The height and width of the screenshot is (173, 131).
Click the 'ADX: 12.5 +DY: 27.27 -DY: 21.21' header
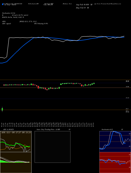[16, 132]
